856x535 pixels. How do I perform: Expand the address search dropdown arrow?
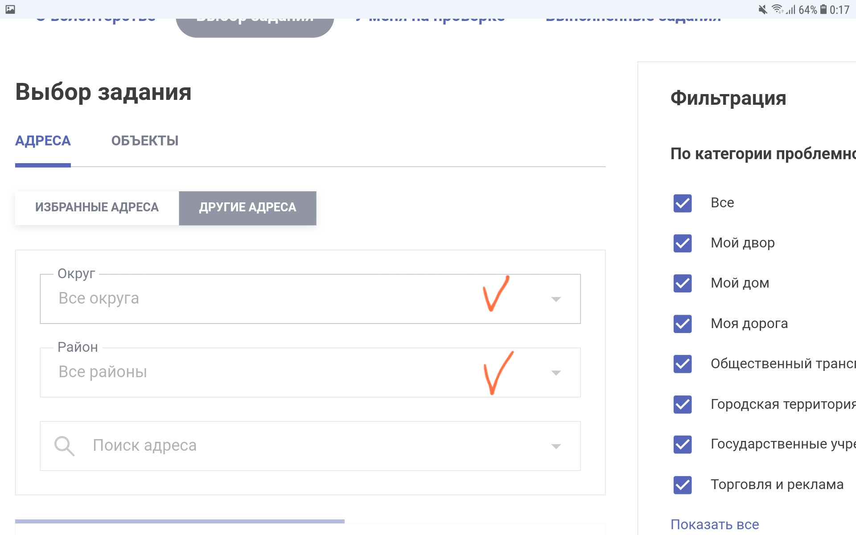(556, 446)
